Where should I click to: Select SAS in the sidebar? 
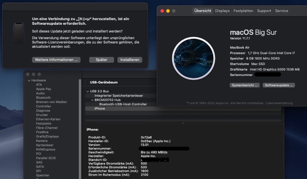(x=39, y=162)
